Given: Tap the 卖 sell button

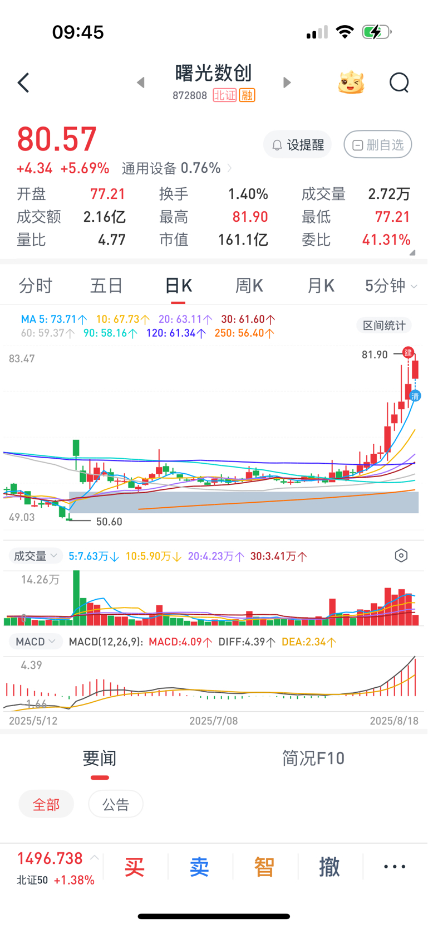Looking at the screenshot, I should [199, 867].
